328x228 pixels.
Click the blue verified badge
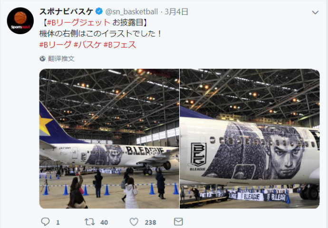[x=99, y=11]
